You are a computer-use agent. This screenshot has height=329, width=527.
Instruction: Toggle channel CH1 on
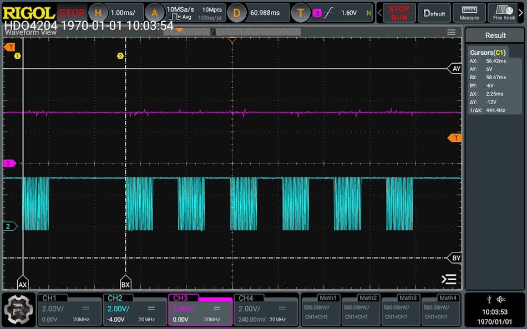click(69, 310)
